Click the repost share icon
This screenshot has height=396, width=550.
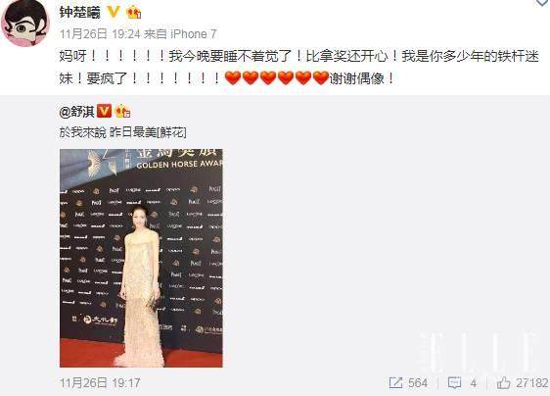coord(395,382)
